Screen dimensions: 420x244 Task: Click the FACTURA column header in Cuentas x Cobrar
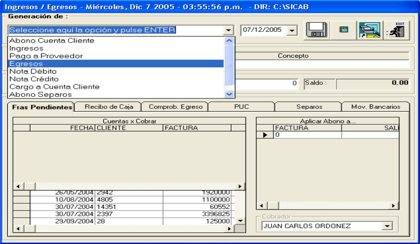click(x=197, y=128)
